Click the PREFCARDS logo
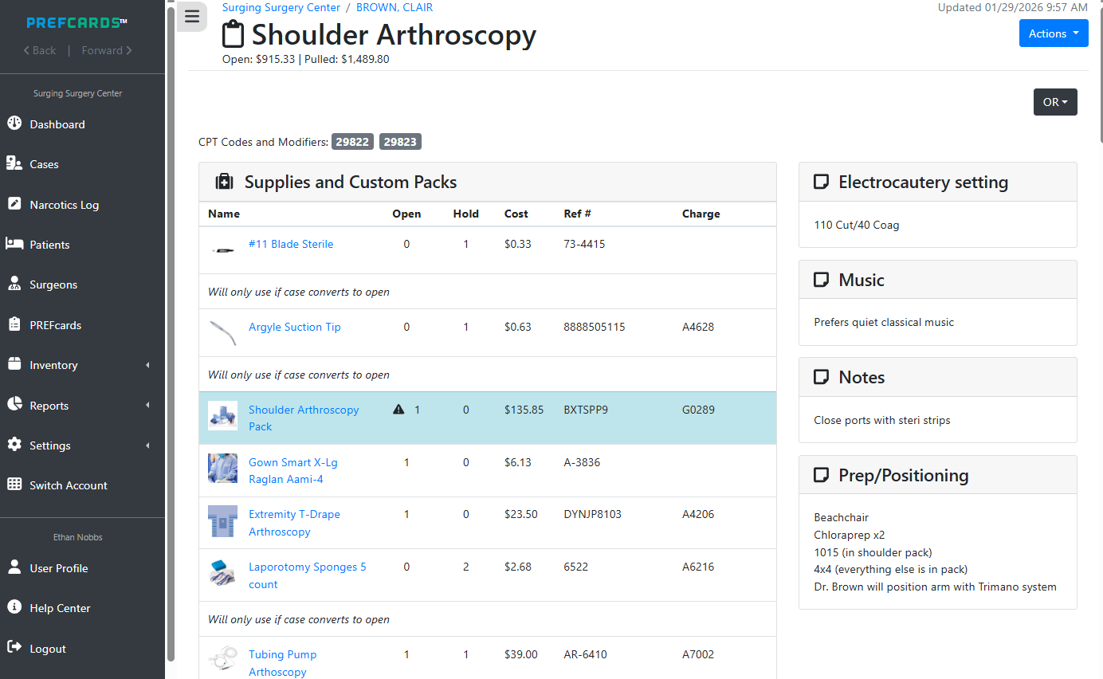The height and width of the screenshot is (679, 1103). coord(77,22)
